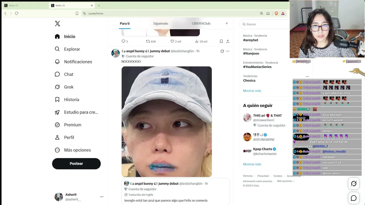365x205 pixels.
Task: Open Historia bookmark icon in sidebar
Action: click(57, 100)
